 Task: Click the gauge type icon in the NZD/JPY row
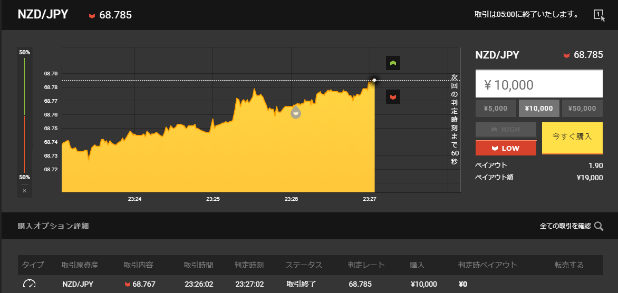(29, 284)
